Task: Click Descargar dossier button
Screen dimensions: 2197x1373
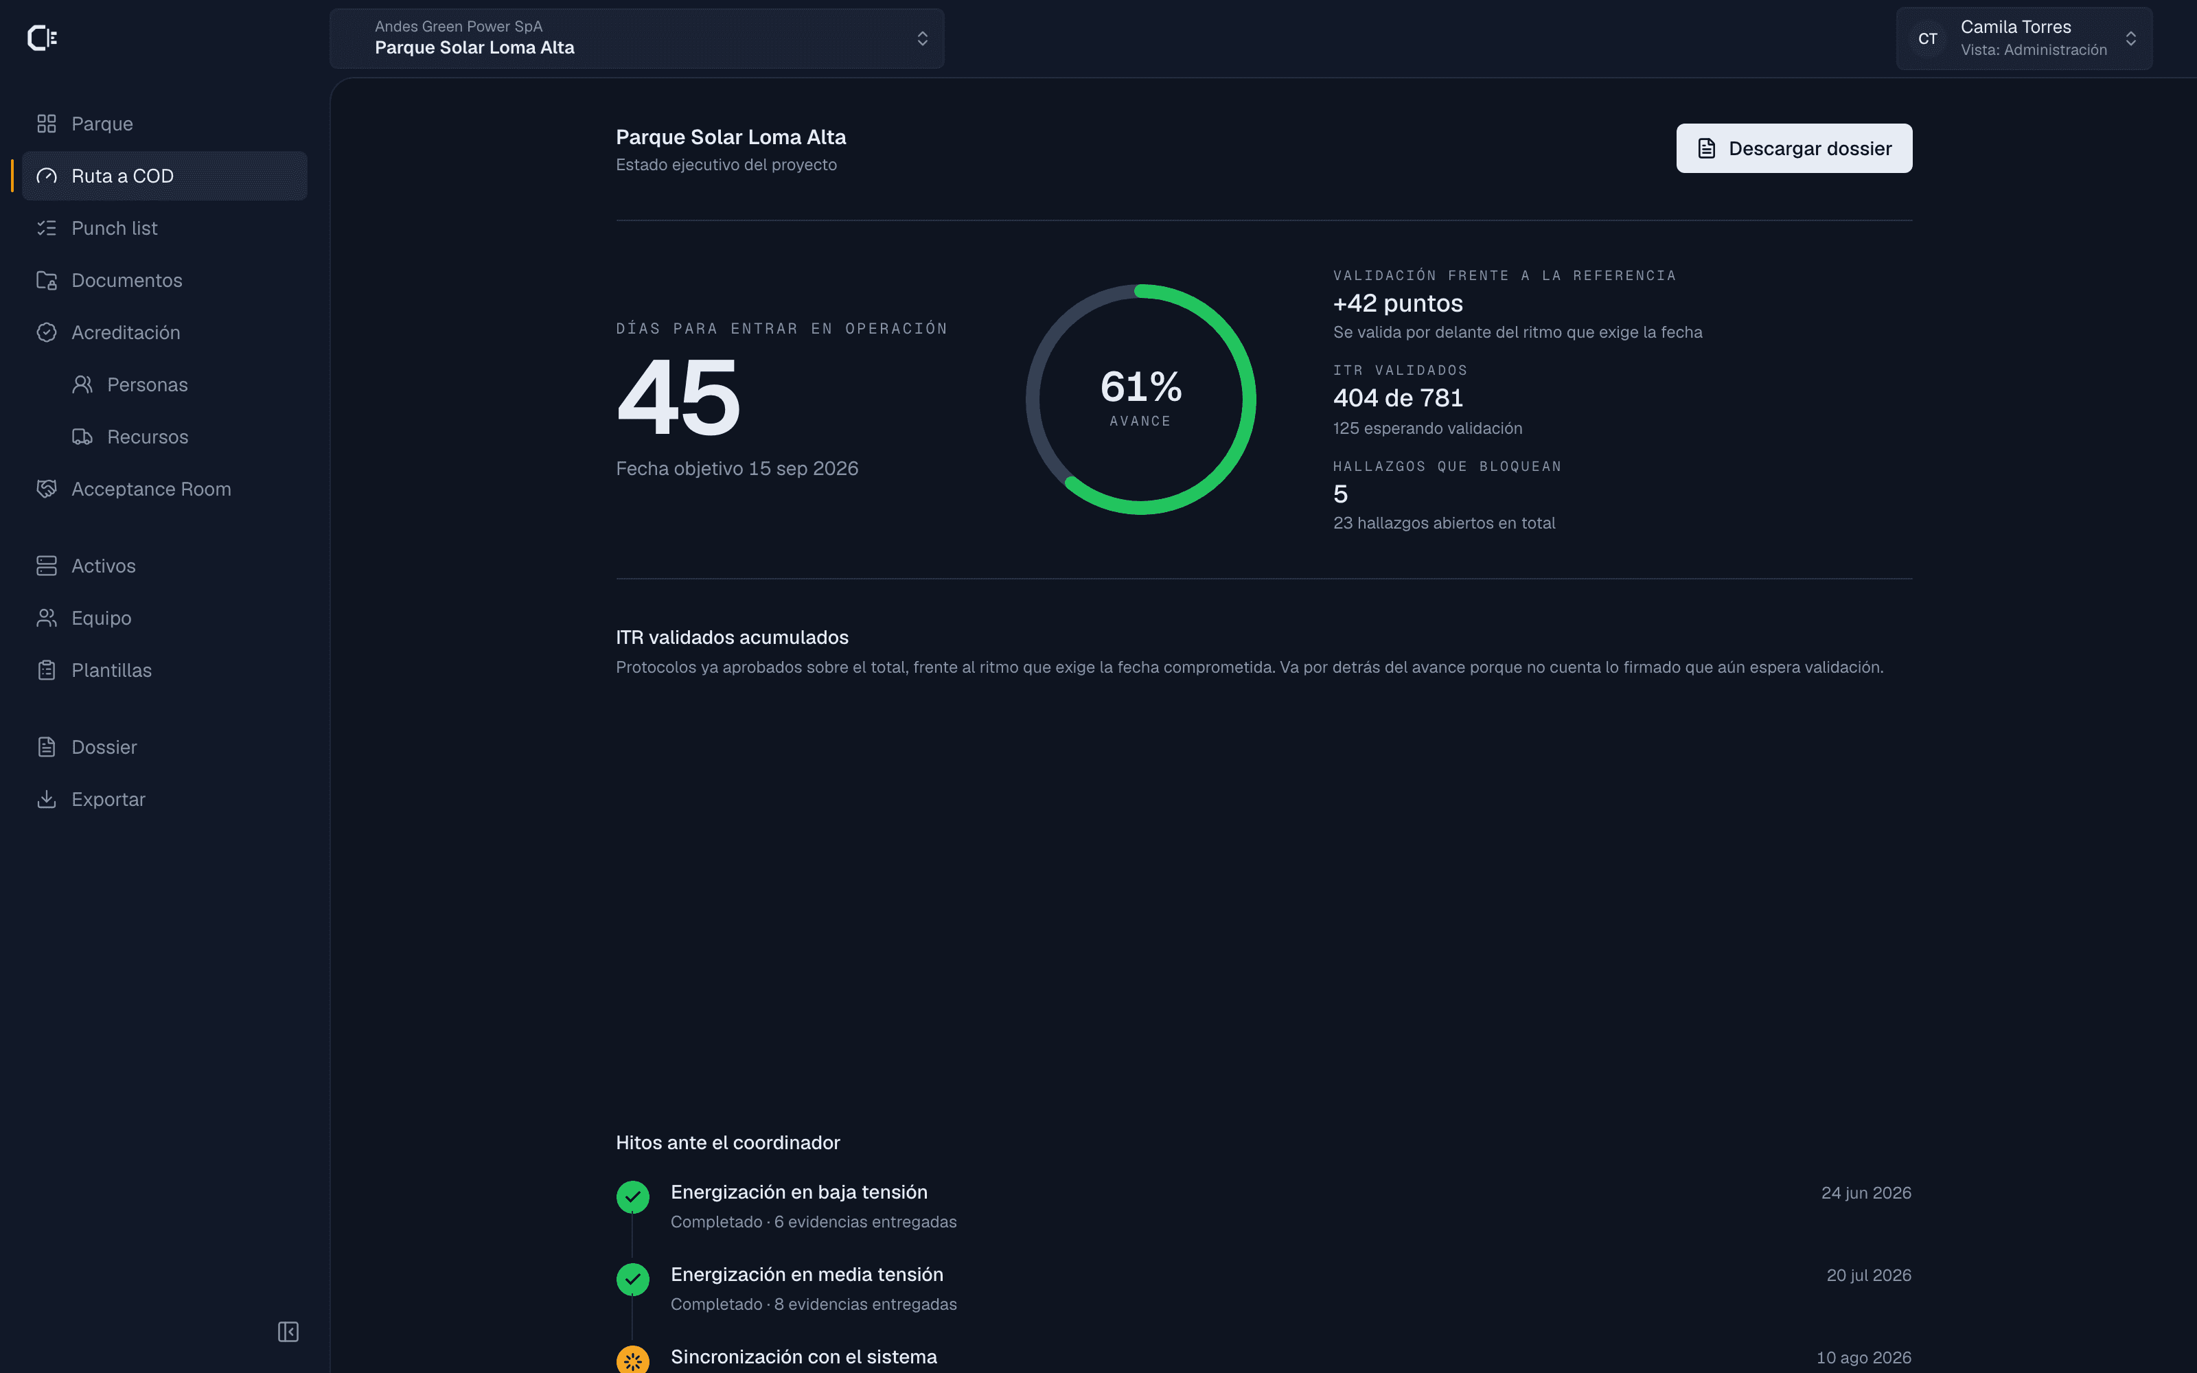Action: (x=1794, y=149)
